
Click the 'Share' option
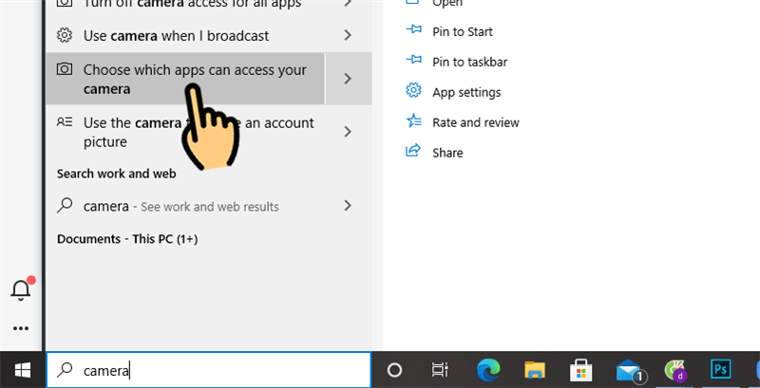tap(447, 153)
